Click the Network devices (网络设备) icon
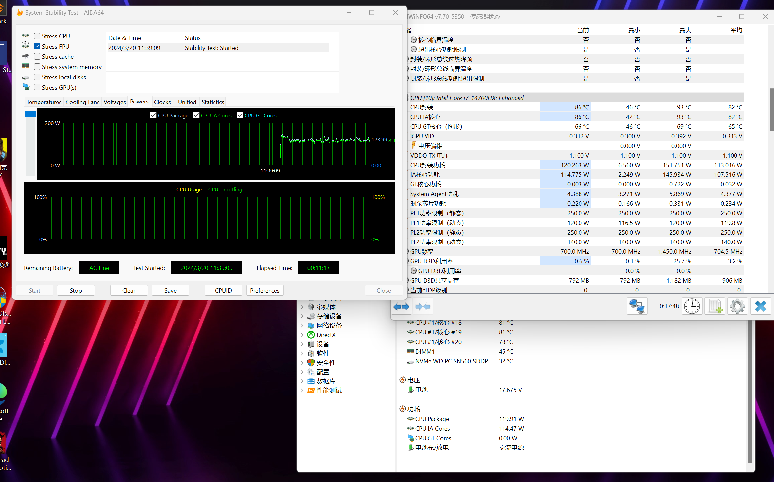 (x=311, y=325)
